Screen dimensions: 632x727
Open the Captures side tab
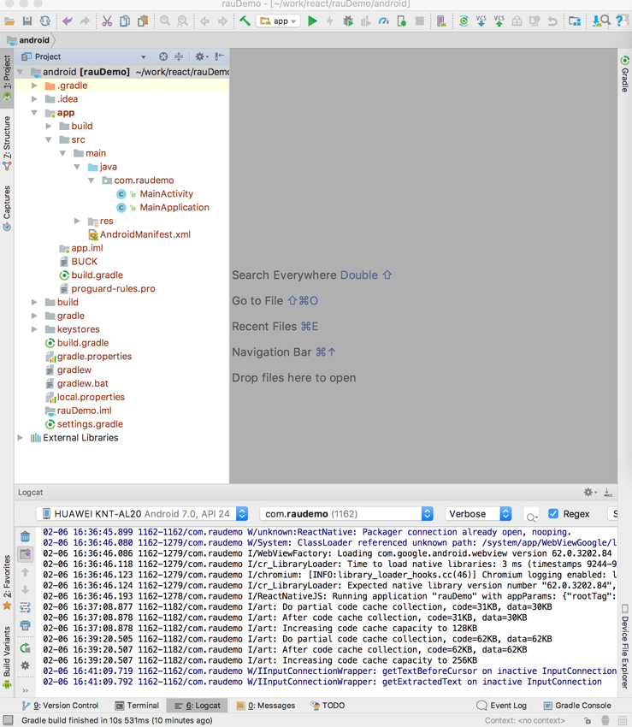click(x=7, y=208)
